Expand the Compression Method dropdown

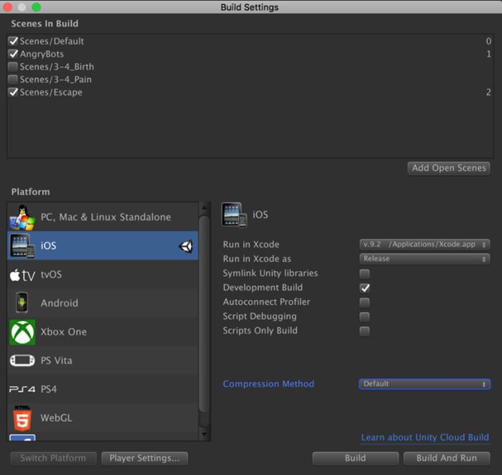coord(425,384)
